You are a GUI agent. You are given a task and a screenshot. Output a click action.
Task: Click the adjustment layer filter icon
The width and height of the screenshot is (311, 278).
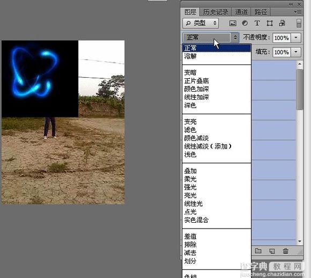tap(245, 23)
